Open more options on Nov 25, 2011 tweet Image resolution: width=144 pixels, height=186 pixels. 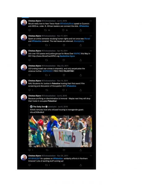click(x=91, y=156)
